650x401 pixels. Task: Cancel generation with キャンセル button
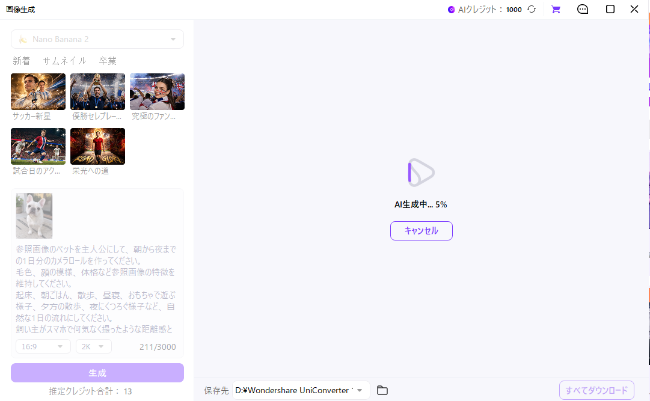pyautogui.click(x=421, y=231)
